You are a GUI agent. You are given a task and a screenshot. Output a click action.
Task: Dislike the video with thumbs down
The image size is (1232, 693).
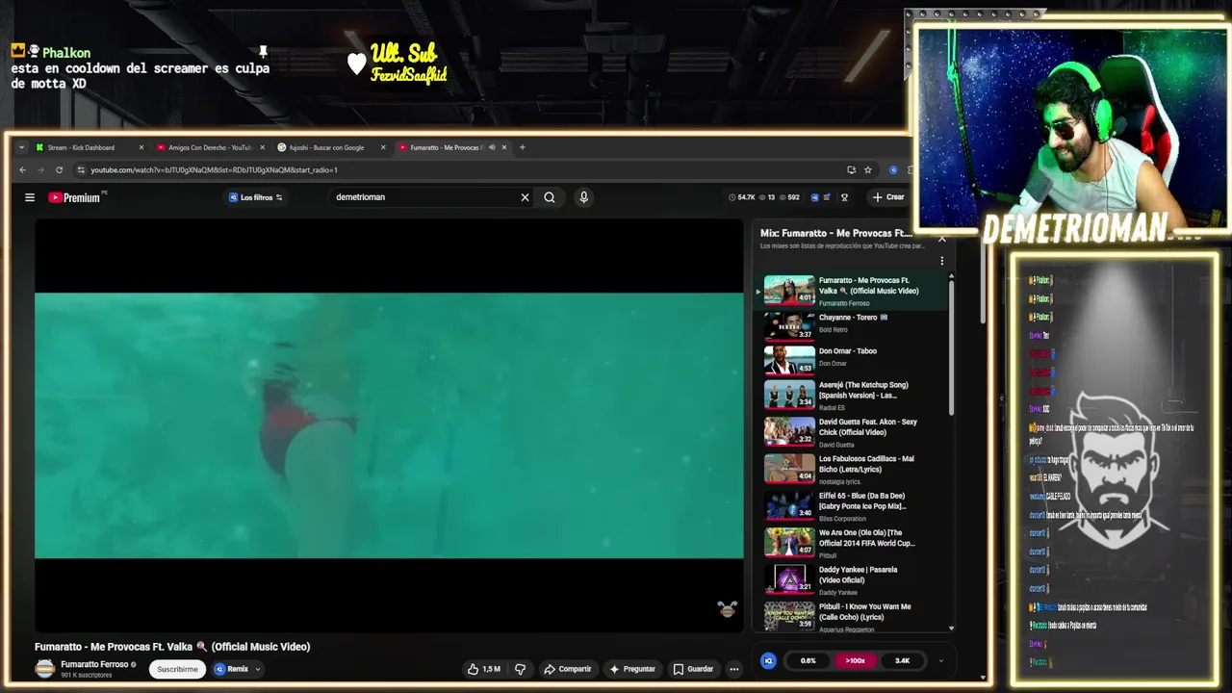click(521, 669)
